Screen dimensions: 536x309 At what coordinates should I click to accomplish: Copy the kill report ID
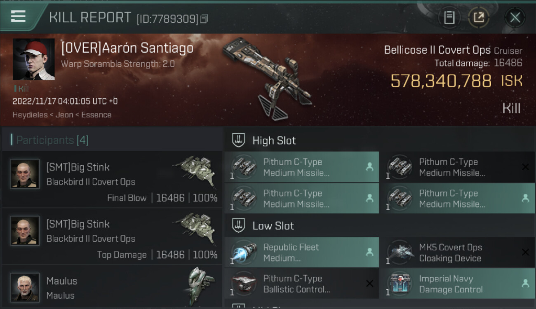tap(205, 19)
